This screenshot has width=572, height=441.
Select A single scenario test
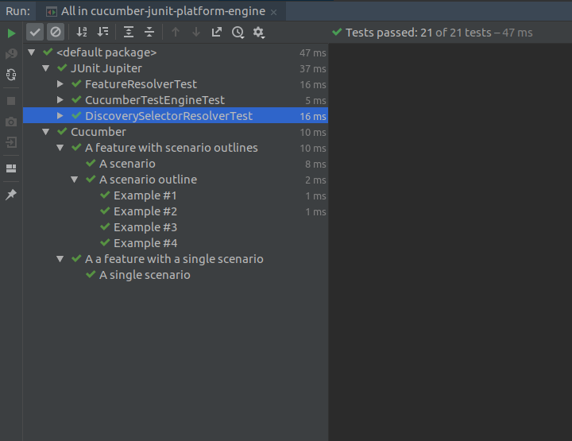coord(145,275)
